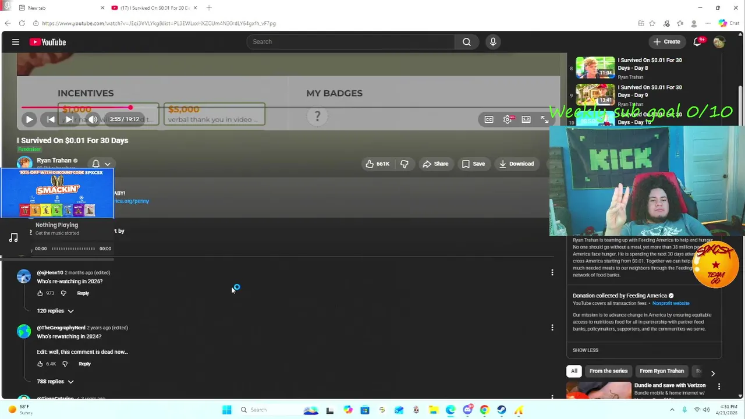Go to the YouTube home logo

(48, 42)
